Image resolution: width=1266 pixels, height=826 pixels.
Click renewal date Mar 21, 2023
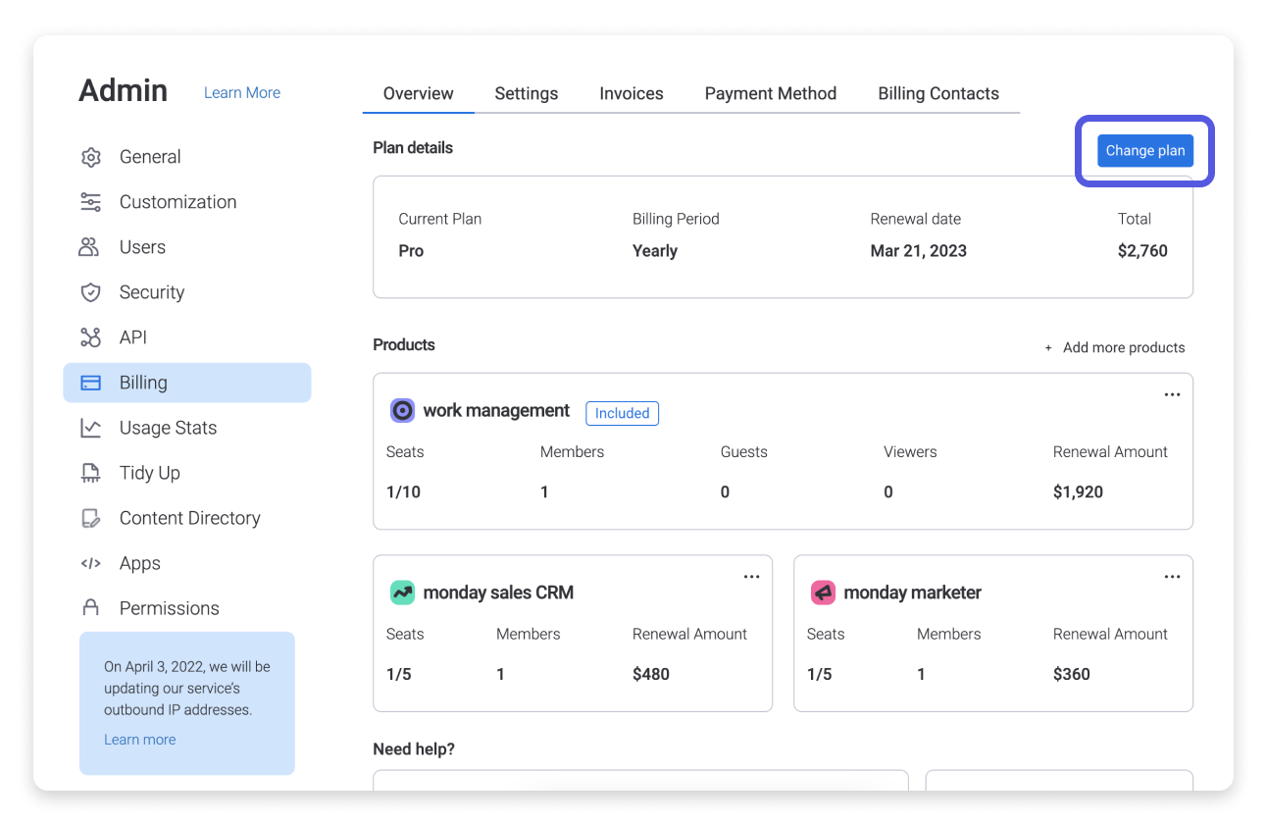(x=919, y=251)
